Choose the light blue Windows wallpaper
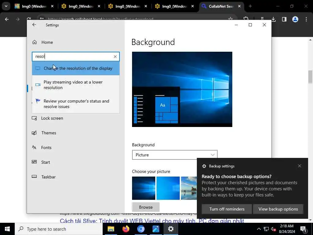The image size is (313, 235). coord(168,188)
